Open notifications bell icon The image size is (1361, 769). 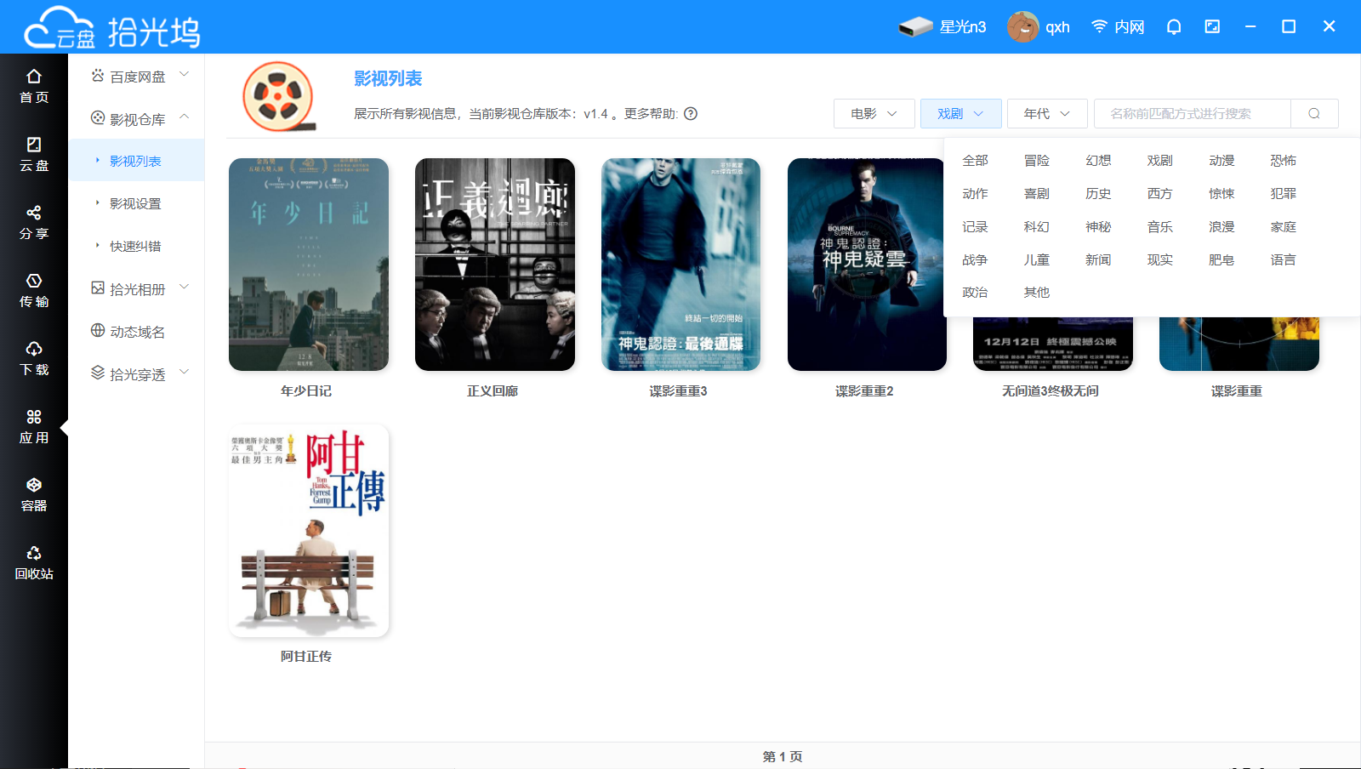tap(1174, 26)
